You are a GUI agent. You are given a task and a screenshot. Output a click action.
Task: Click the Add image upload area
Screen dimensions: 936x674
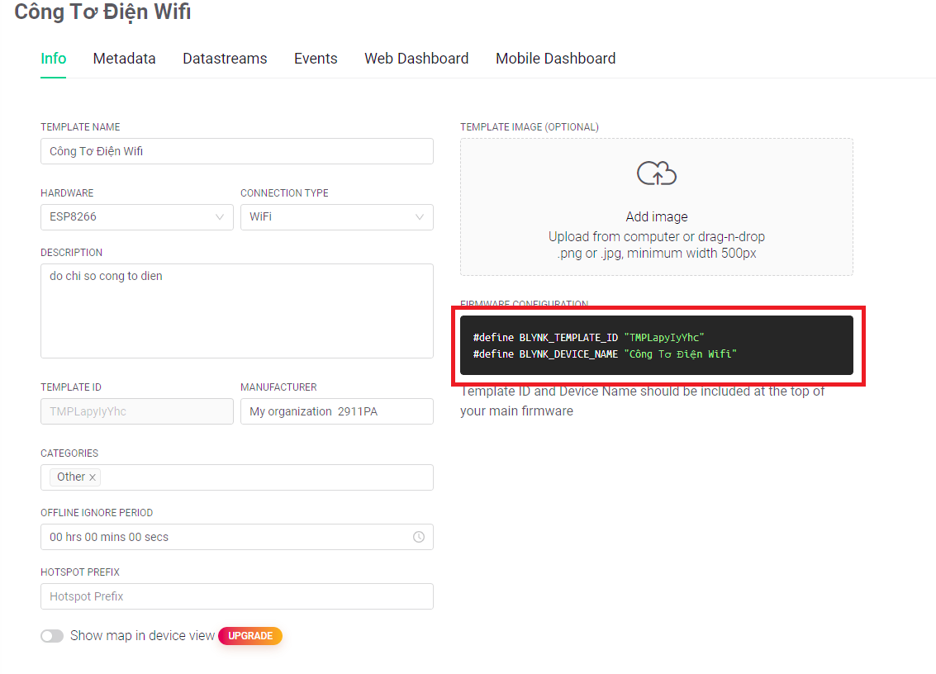[x=657, y=206]
